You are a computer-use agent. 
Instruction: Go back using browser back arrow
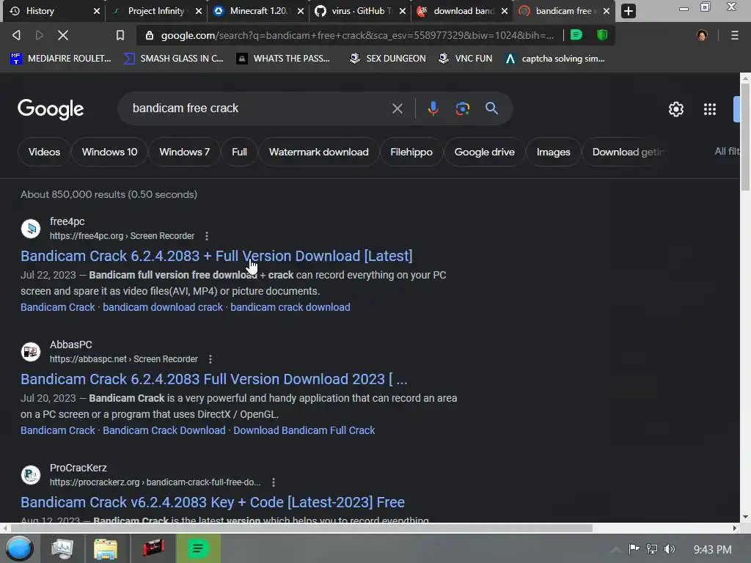tap(16, 35)
